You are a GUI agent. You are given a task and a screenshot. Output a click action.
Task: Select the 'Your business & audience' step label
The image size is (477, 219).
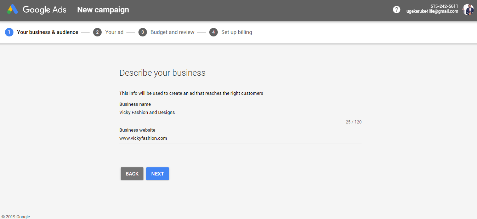tap(47, 32)
